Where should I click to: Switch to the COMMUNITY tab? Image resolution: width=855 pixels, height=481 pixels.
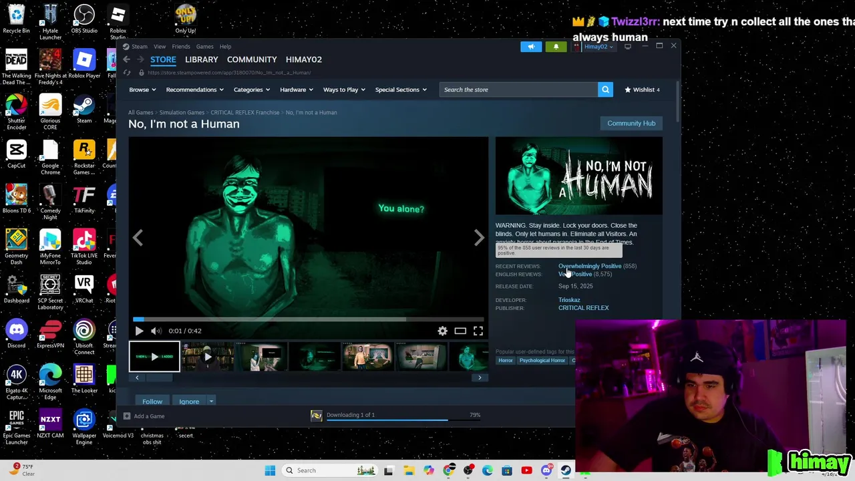coord(252,59)
